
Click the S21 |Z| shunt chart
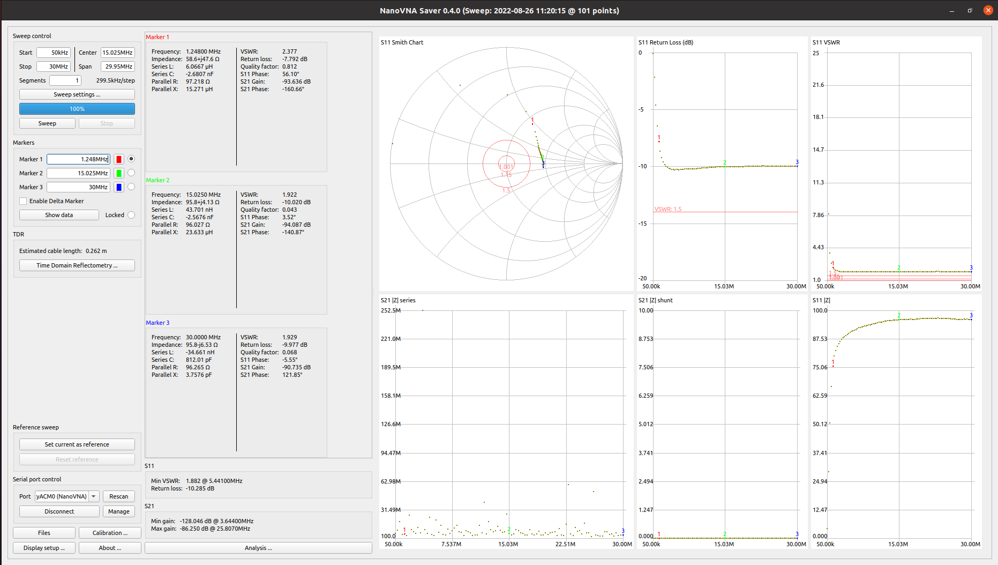point(722,421)
